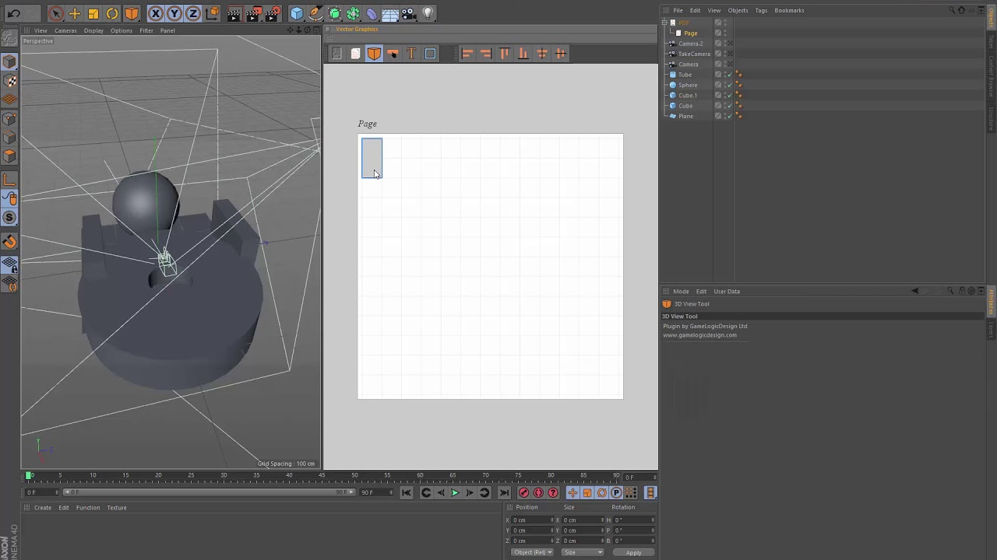Toggle Sphere object enabled checkmark

[730, 85]
